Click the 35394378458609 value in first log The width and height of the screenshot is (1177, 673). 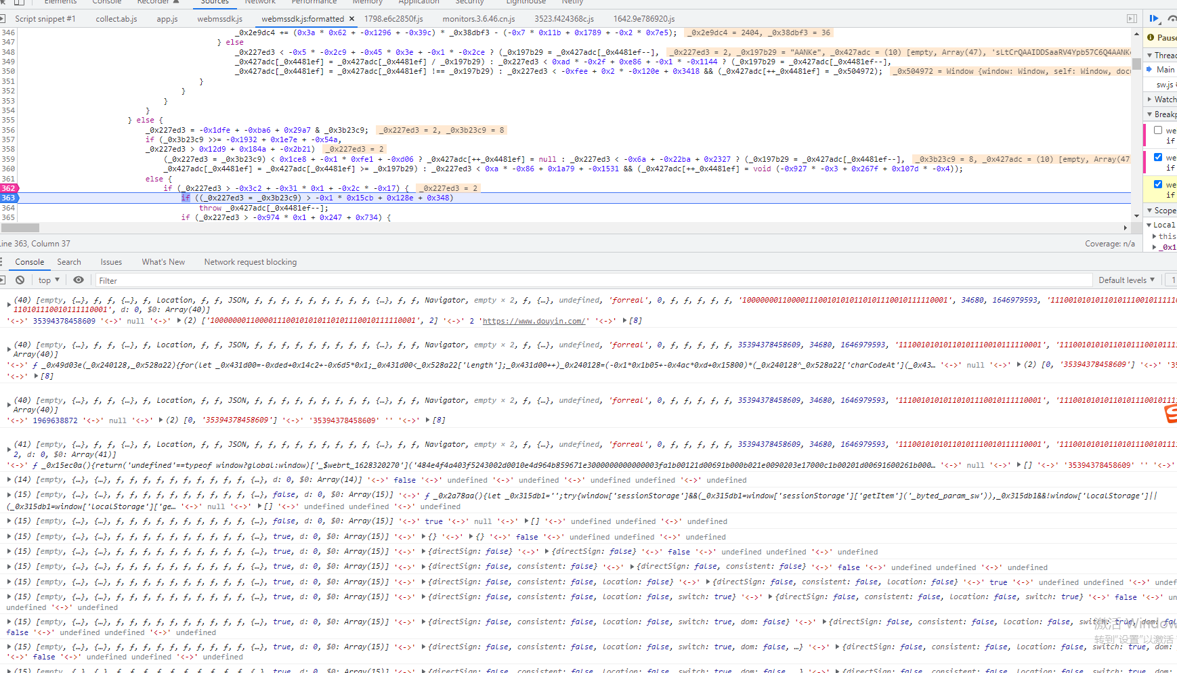(64, 321)
